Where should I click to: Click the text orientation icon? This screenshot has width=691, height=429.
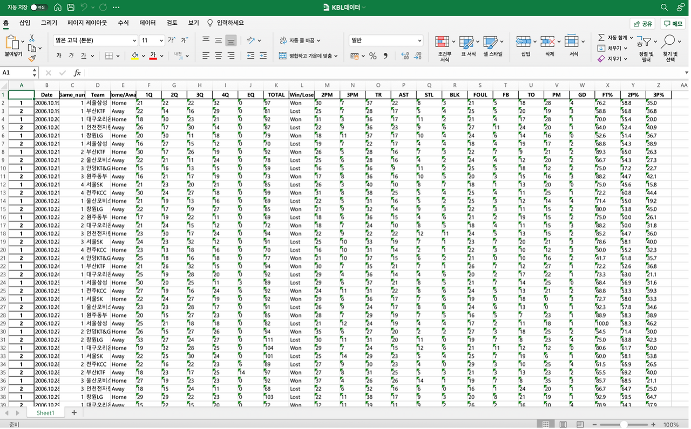(251, 40)
